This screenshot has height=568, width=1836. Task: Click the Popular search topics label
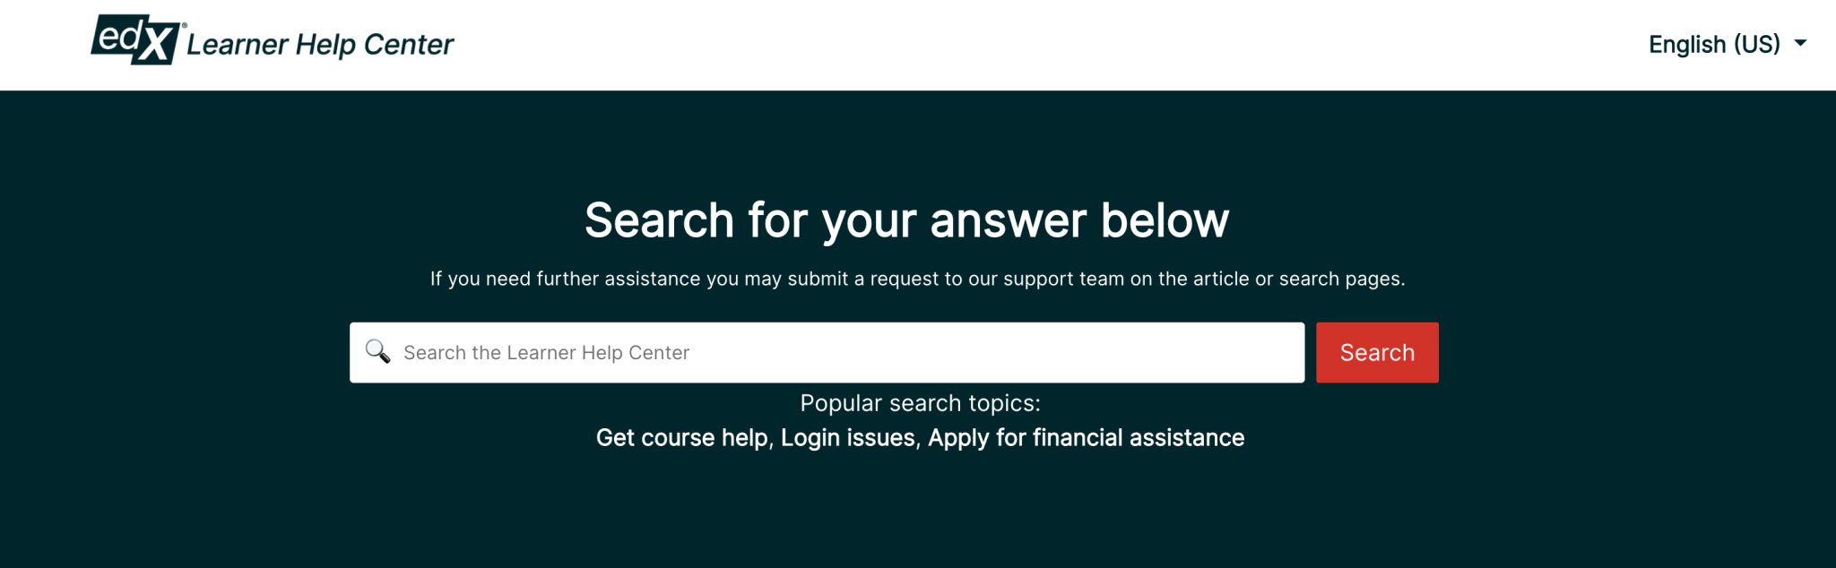(920, 403)
